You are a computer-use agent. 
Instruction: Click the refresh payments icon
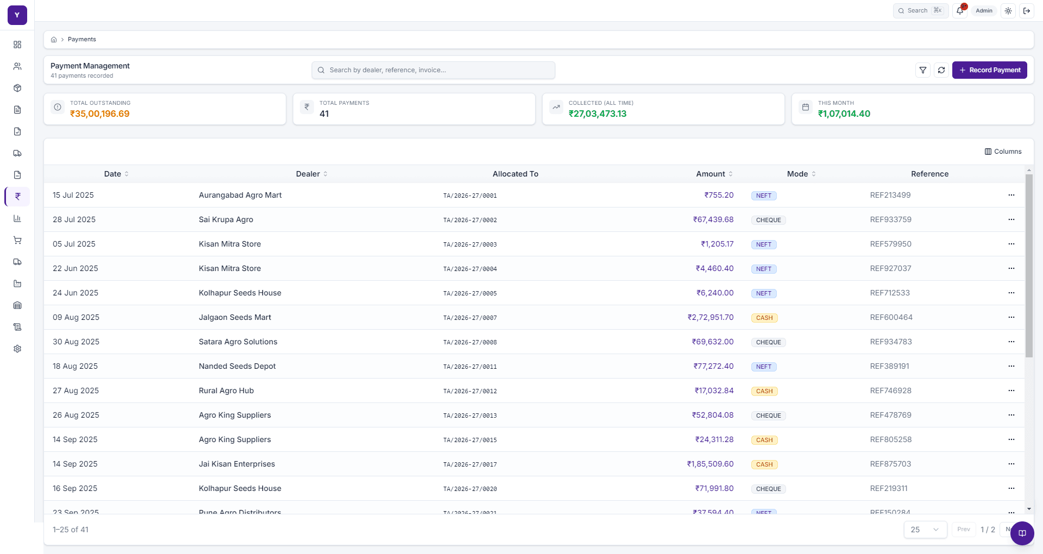point(941,70)
